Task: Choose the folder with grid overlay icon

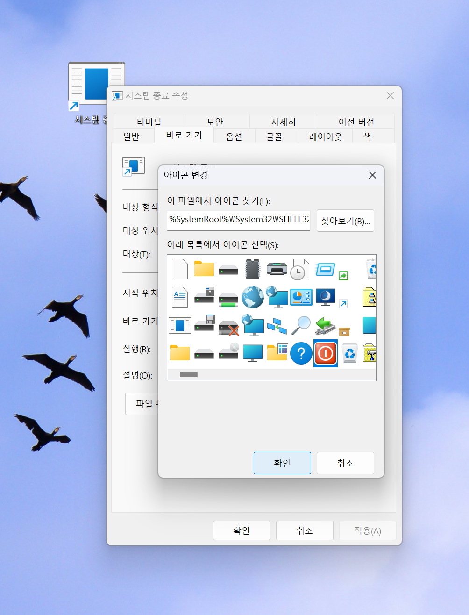Action: pos(277,352)
